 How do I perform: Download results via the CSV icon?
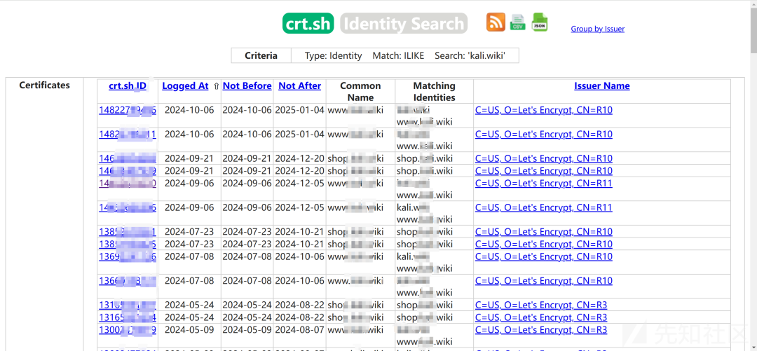517,22
